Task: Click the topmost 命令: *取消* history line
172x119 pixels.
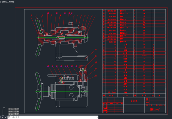Action: (x=14, y=109)
